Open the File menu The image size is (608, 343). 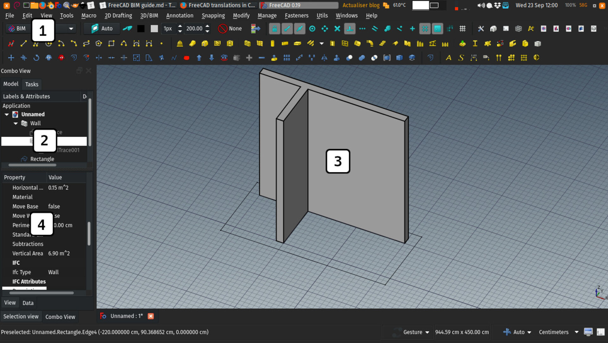[10, 16]
